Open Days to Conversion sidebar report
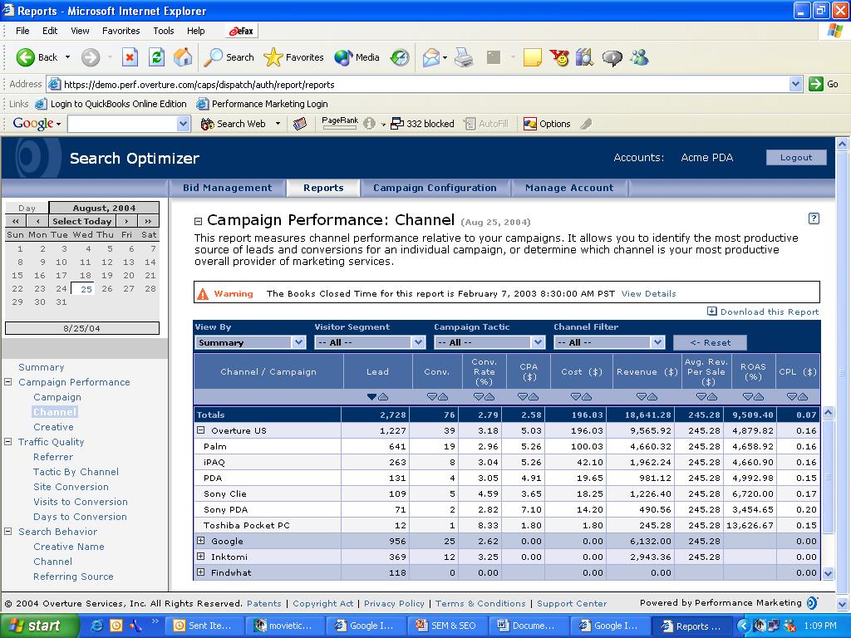 click(80, 517)
